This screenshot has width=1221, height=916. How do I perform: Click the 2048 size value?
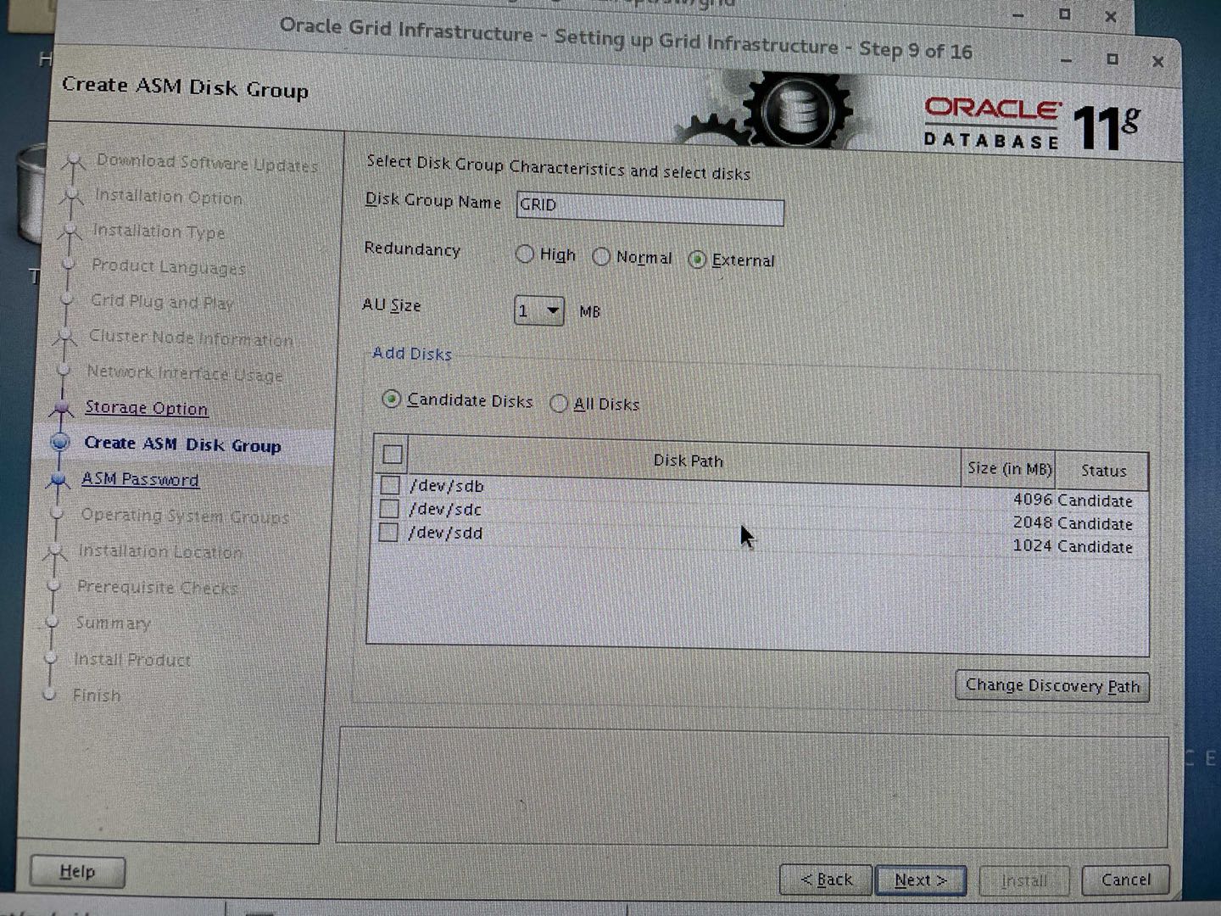tap(1032, 522)
